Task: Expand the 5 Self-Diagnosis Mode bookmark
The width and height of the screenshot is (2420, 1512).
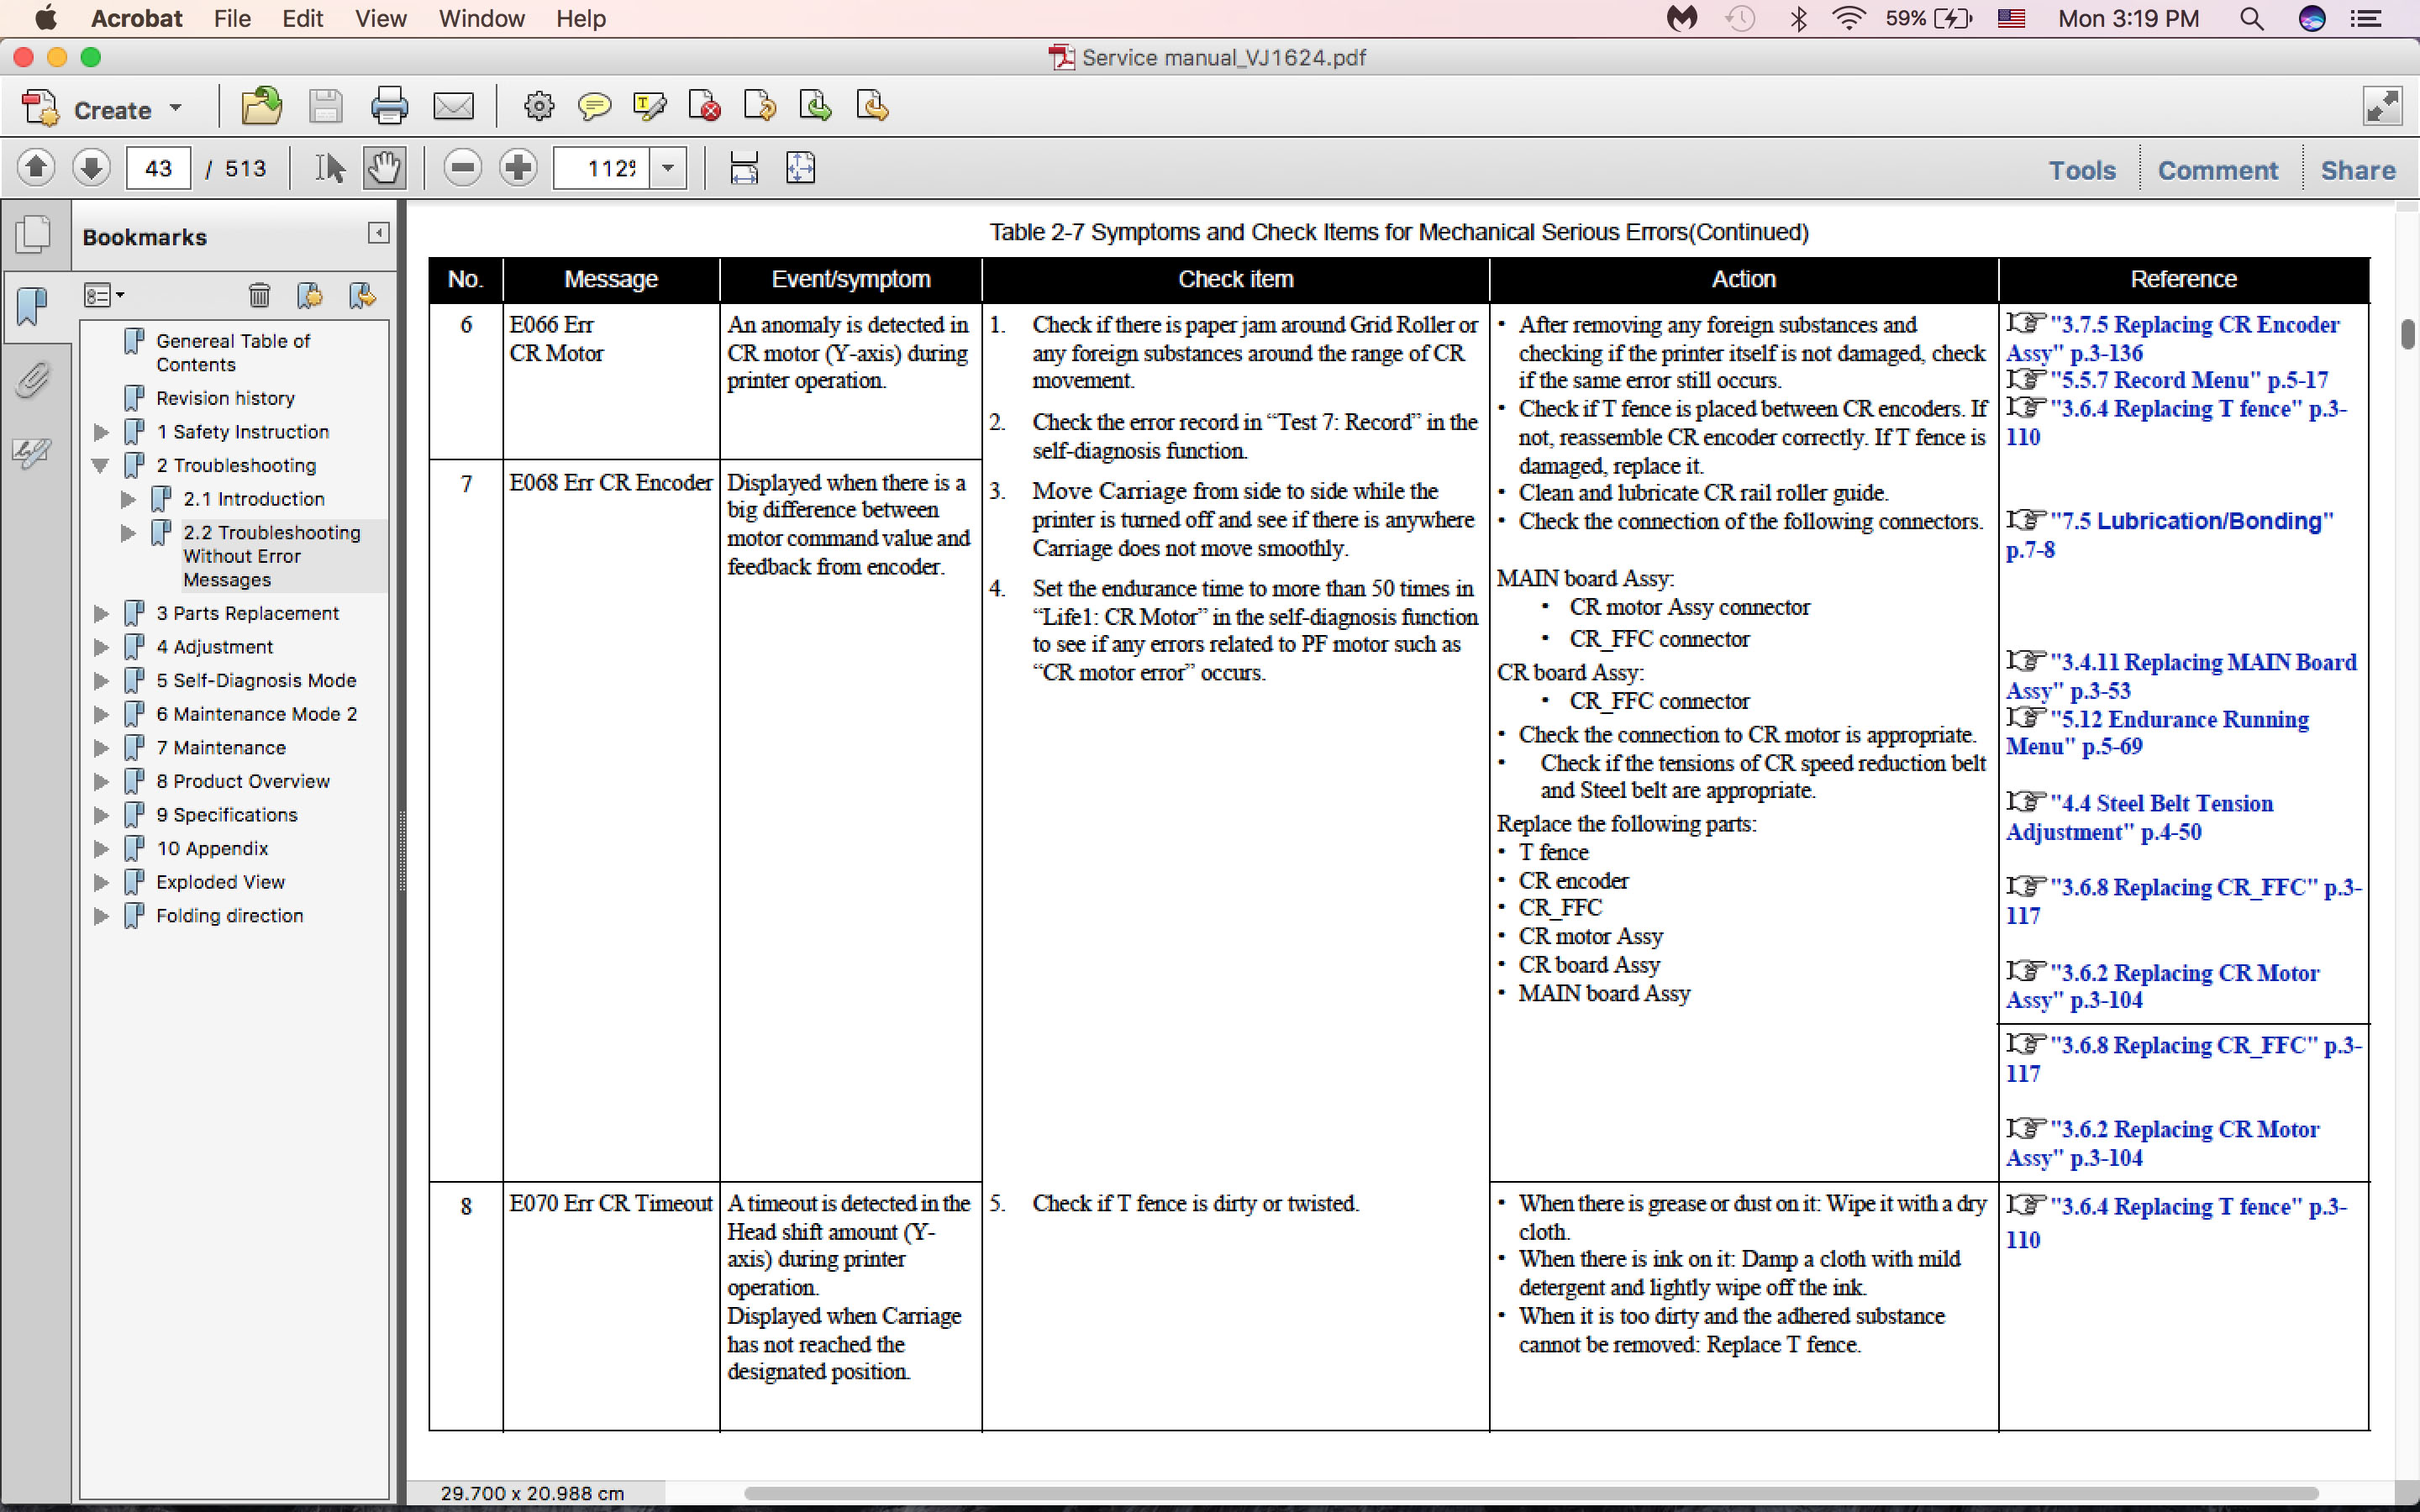Action: pyautogui.click(x=101, y=681)
